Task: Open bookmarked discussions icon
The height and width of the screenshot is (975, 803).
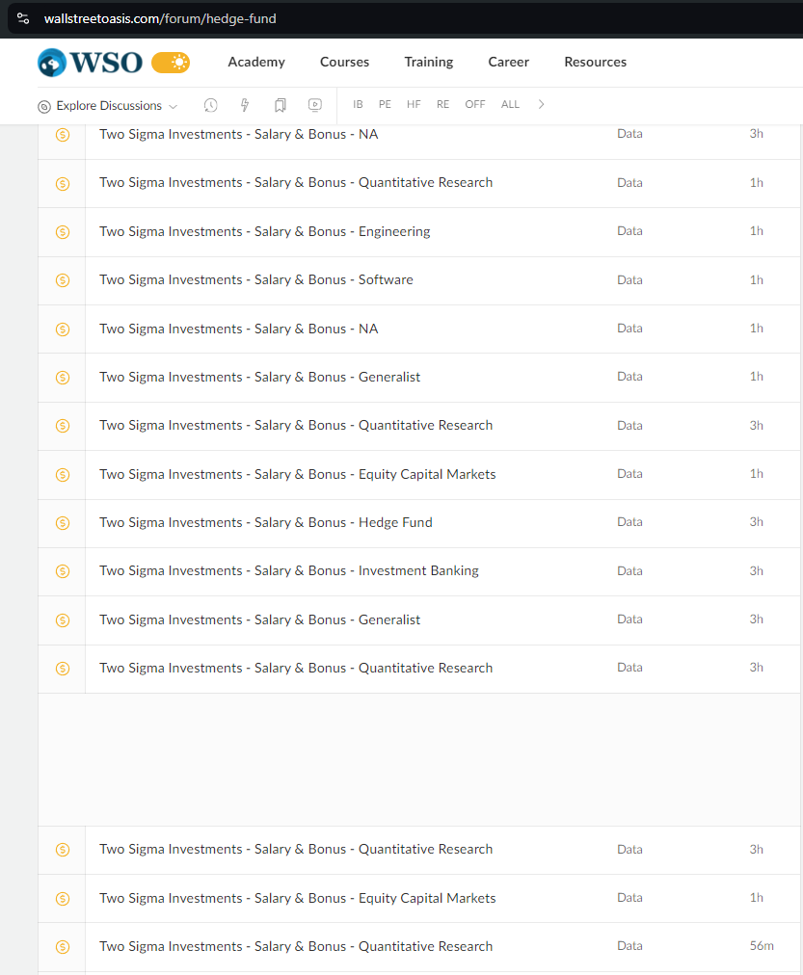Action: click(281, 105)
